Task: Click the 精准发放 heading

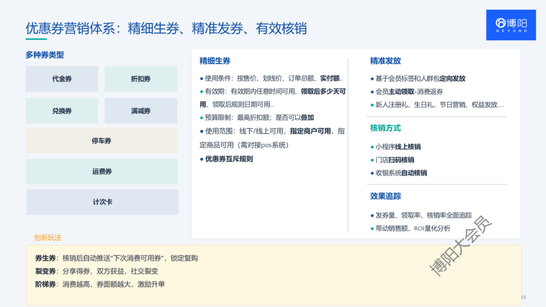Action: pos(385,61)
